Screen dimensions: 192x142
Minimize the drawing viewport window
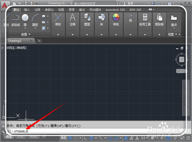177,49
